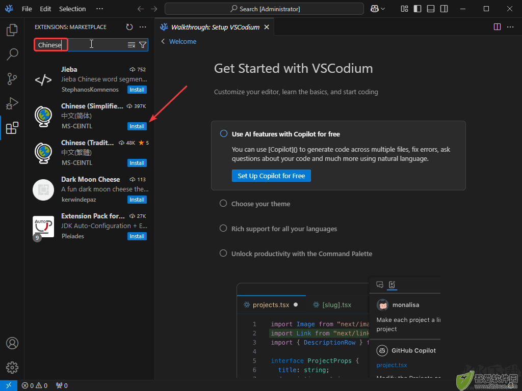The image size is (522, 391).
Task: Open the Search view in activity bar
Action: pos(12,54)
